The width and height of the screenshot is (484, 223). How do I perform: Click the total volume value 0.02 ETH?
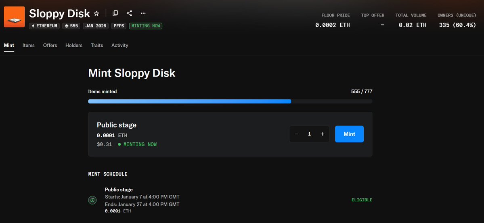413,25
